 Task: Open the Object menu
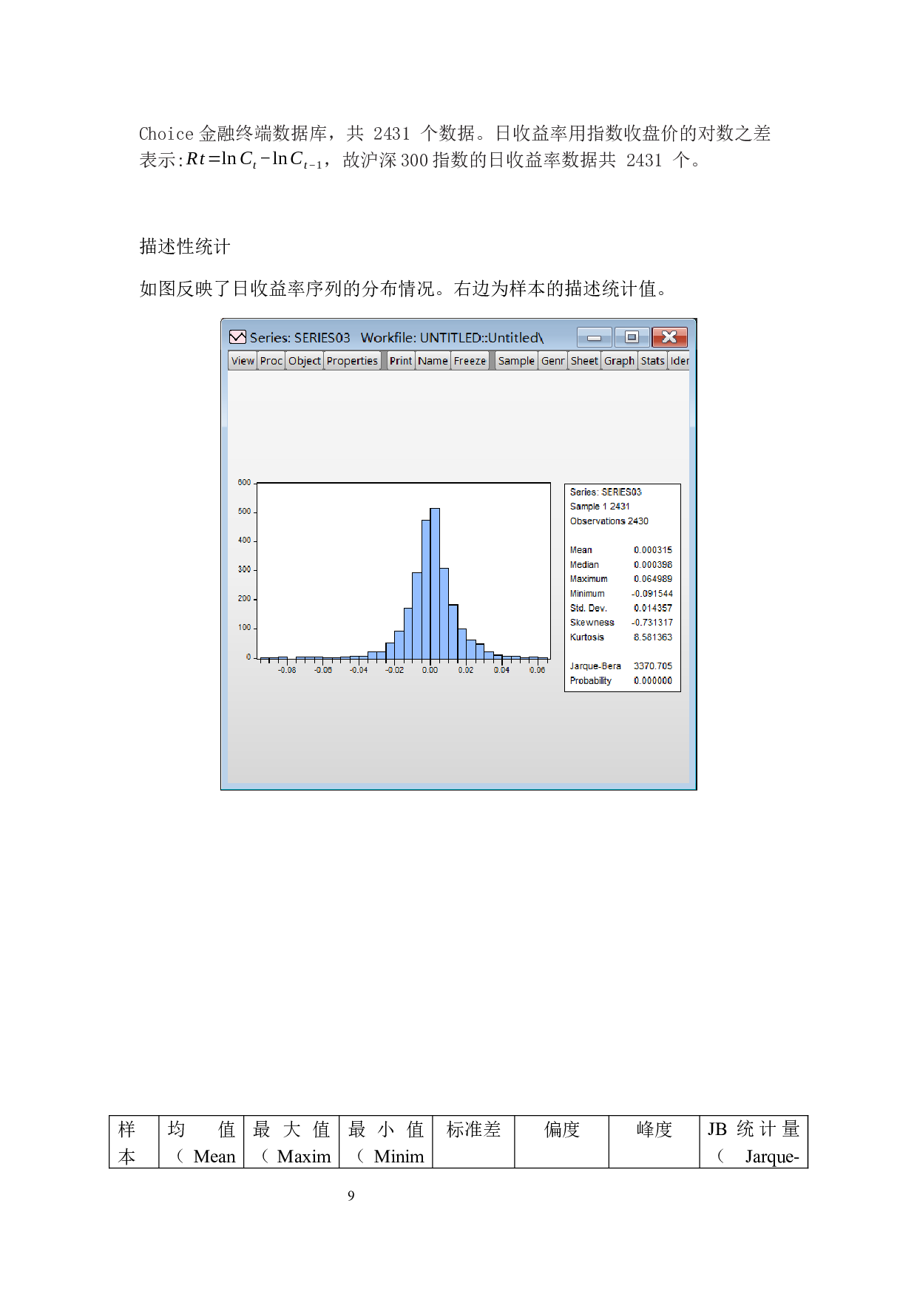pos(304,361)
